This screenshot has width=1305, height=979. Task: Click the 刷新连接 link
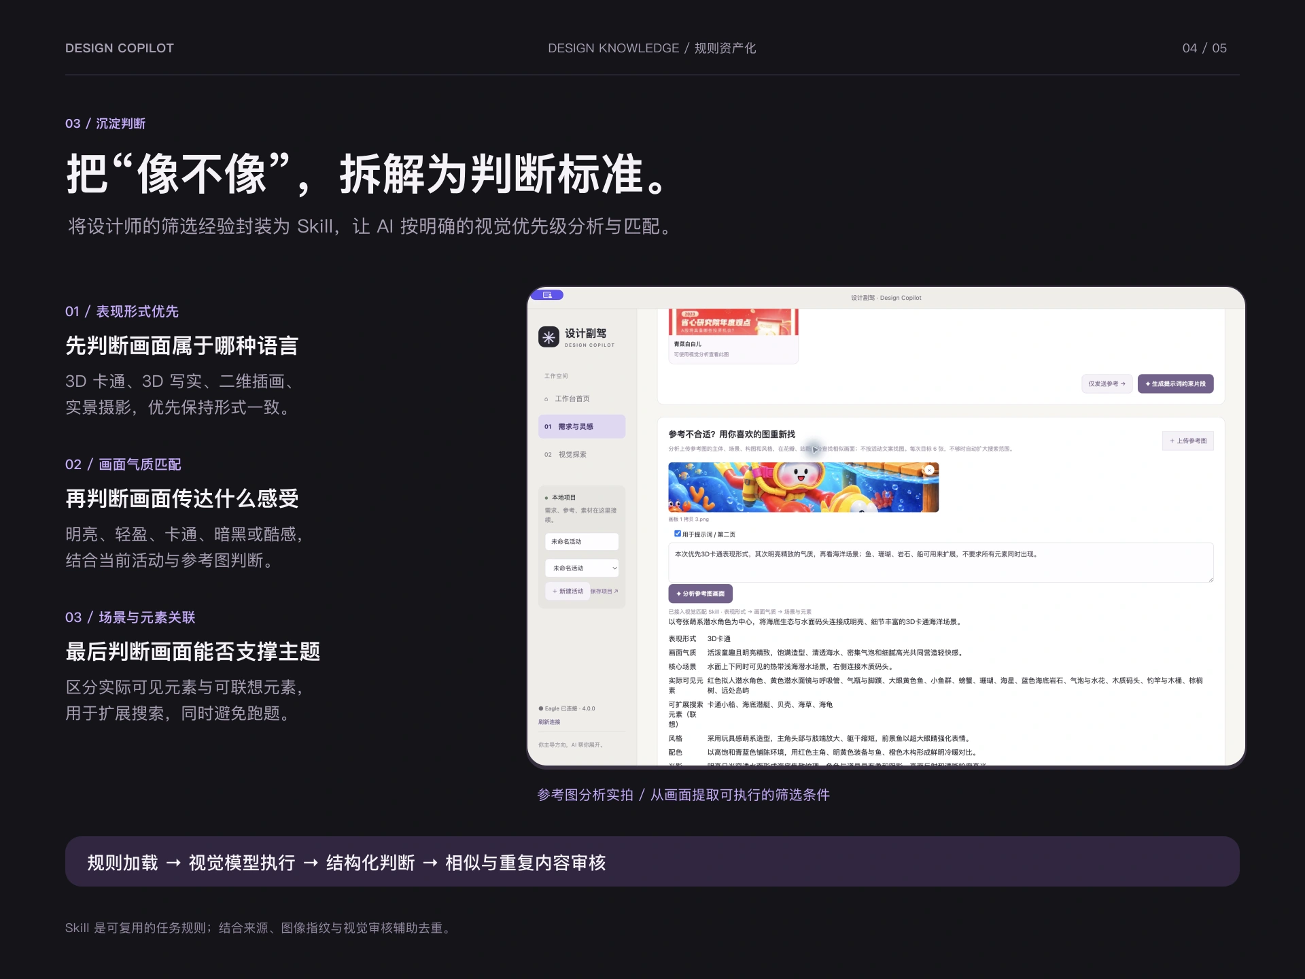549,722
